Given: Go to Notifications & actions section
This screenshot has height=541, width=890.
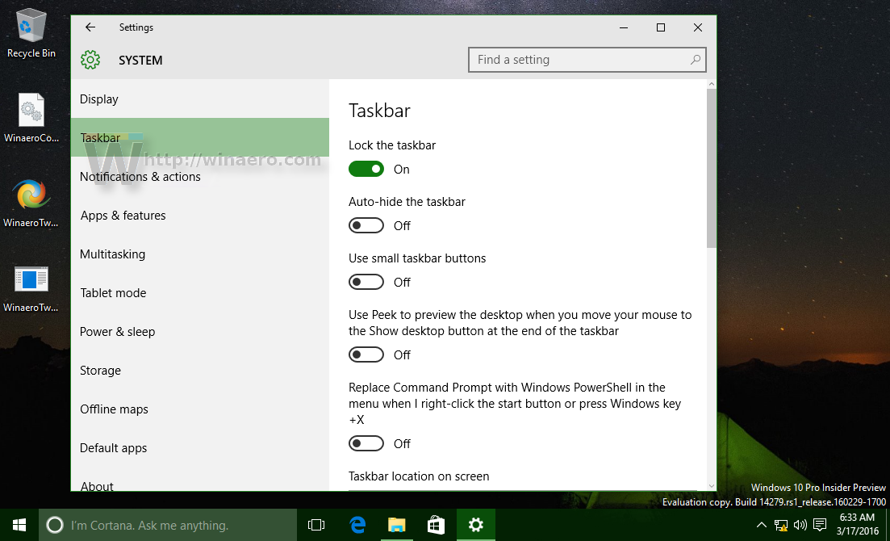Looking at the screenshot, I should click(x=140, y=177).
